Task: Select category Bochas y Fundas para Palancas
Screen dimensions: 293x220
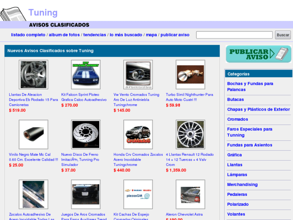Action: click(x=250, y=86)
